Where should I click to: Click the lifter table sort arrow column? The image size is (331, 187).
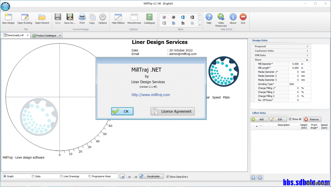coord(257,126)
